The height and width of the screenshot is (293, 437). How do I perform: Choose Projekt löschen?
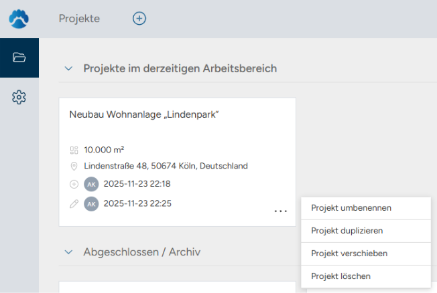(x=340, y=276)
